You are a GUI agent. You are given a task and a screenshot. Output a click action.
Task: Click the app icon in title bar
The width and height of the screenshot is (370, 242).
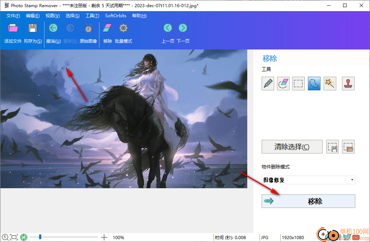coord(6,5)
